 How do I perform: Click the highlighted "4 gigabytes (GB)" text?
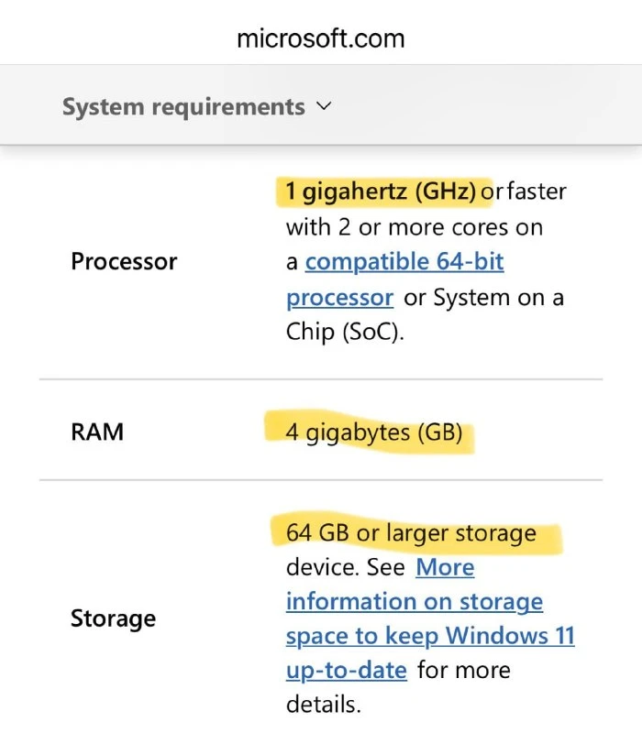pos(374,432)
